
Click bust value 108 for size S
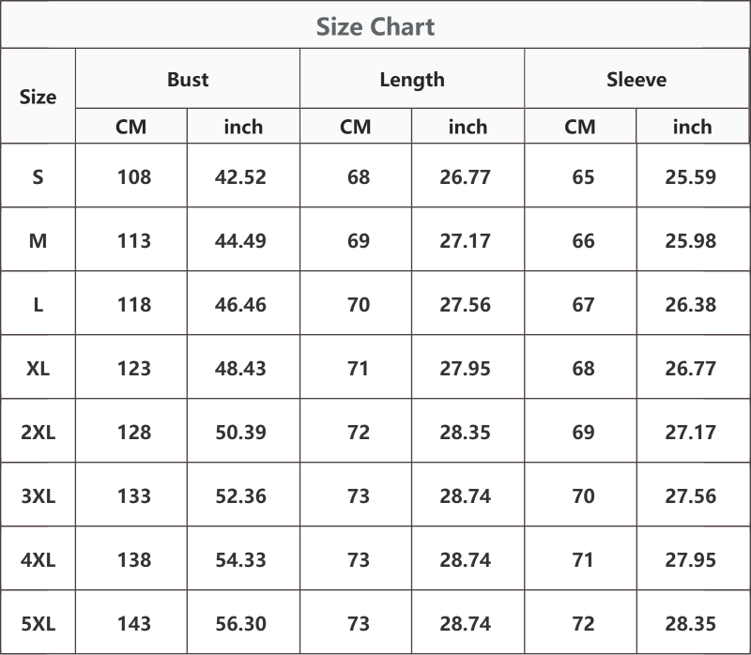[x=134, y=176]
